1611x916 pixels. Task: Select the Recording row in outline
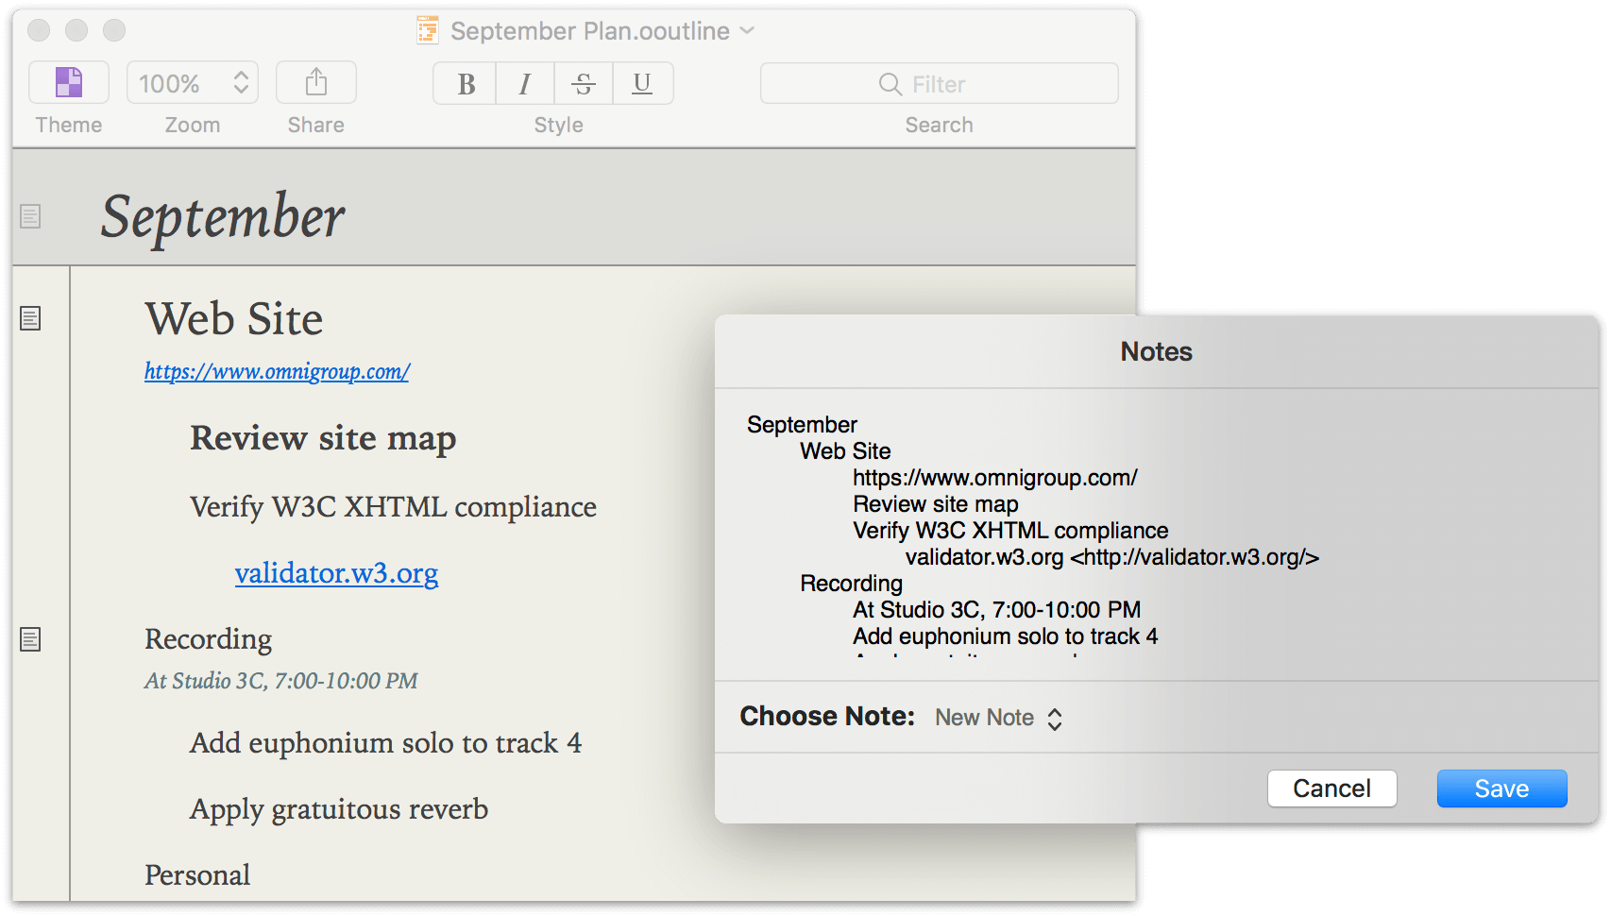[x=208, y=639]
